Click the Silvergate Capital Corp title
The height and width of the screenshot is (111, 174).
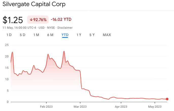click(34, 4)
